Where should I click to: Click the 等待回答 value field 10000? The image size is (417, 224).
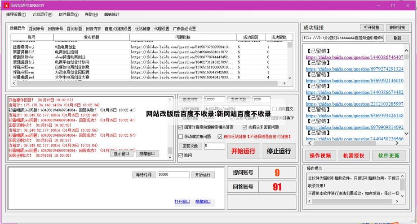click(215, 99)
